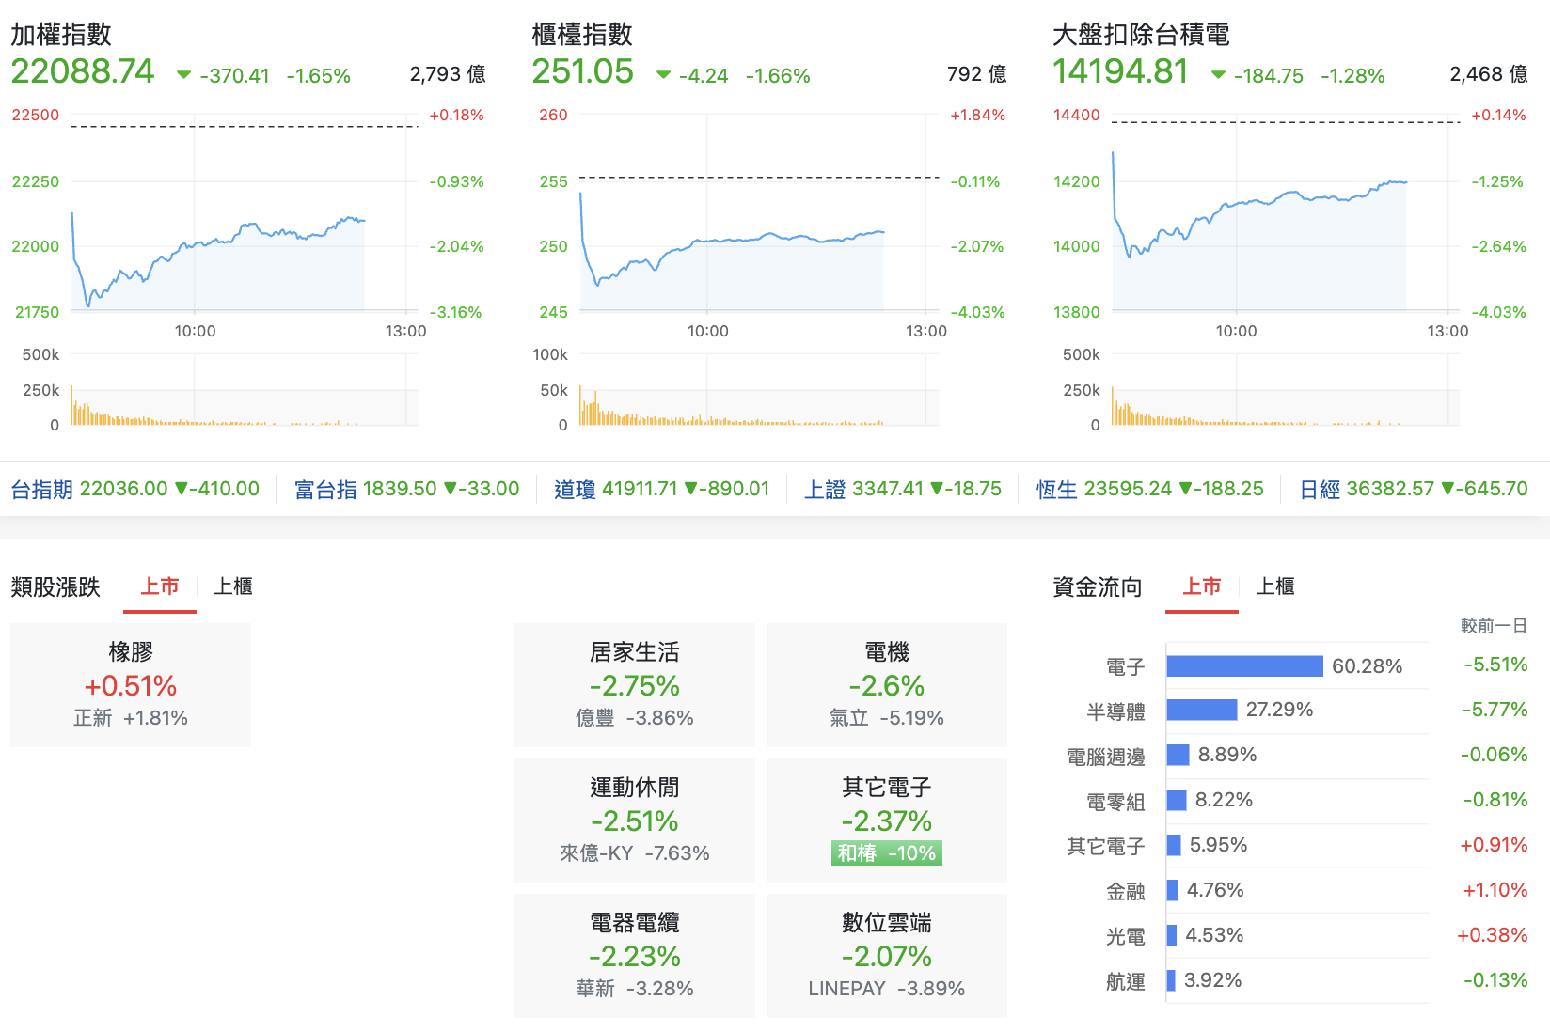Click the 電子 60.28% fund flow bar
The width and height of the screenshot is (1550, 1032).
1245,666
